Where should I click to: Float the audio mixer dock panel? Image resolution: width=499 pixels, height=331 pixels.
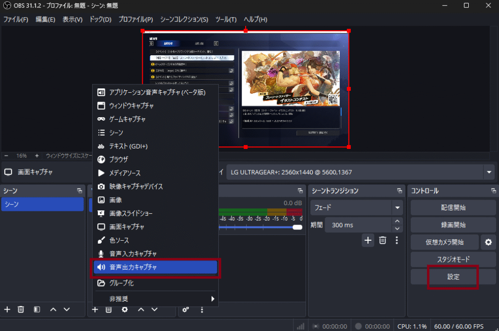pos(300,191)
